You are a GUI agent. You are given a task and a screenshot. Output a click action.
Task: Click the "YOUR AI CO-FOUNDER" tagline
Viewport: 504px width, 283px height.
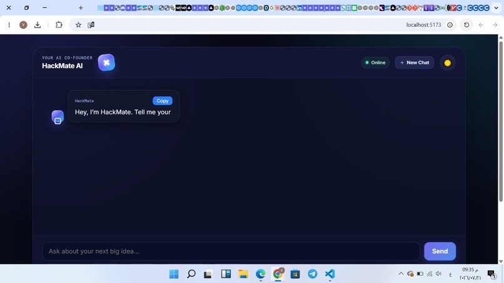[67, 58]
